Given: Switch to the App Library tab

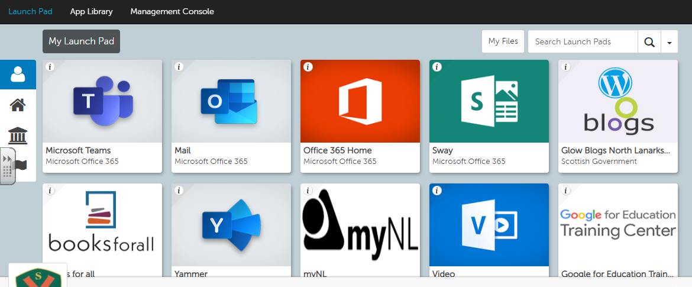Looking at the screenshot, I should 91,11.
